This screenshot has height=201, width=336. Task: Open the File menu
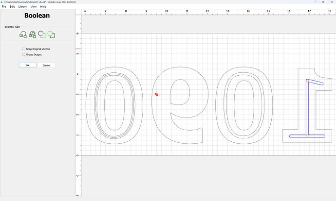pyautogui.click(x=3, y=7)
